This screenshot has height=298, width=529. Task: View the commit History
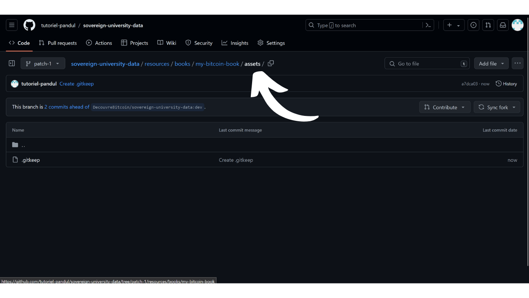(506, 84)
